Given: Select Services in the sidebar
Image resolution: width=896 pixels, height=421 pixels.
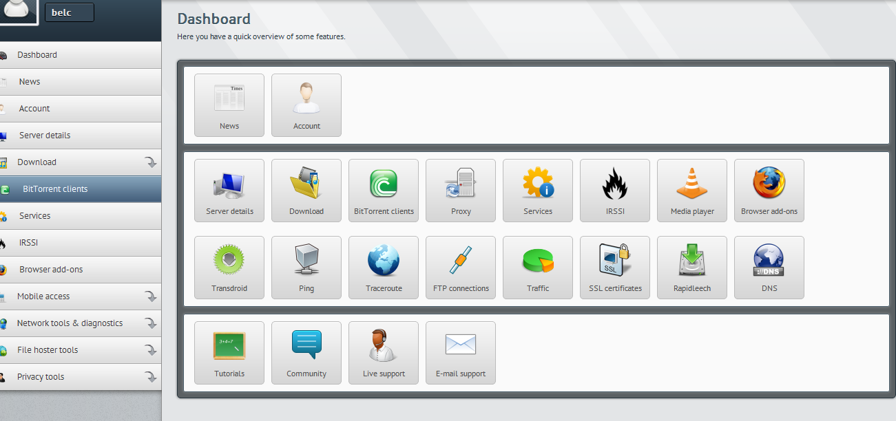Looking at the screenshot, I should tap(81, 216).
